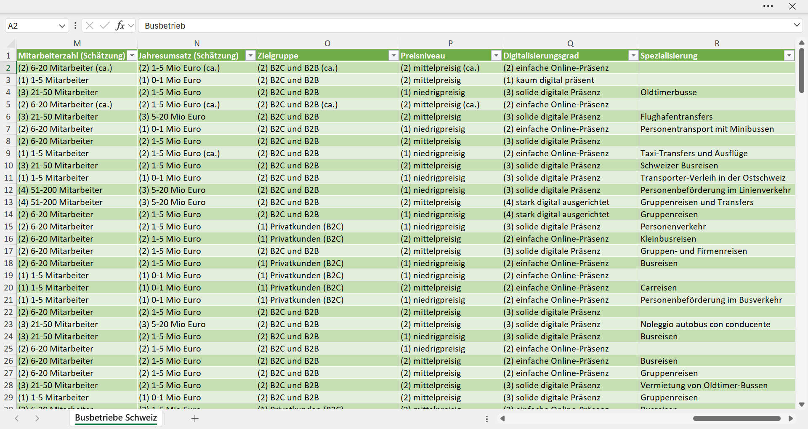Click the horizontal scrollbar left arrow
808x429 pixels.
pyautogui.click(x=502, y=418)
